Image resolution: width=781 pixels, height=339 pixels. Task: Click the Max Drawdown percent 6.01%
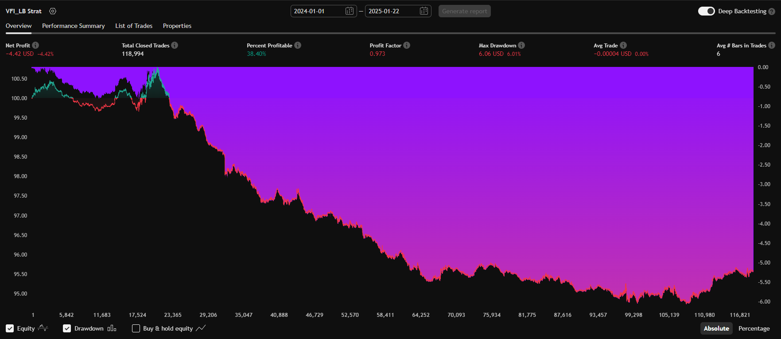[x=514, y=54]
